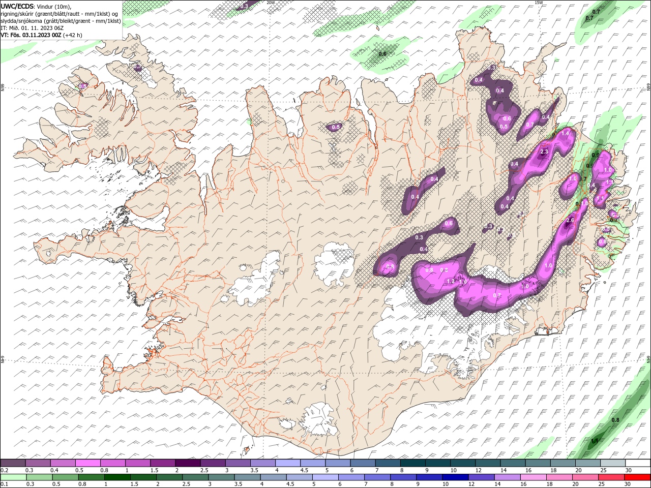Click the bright red swatch labeled 30

637,477
